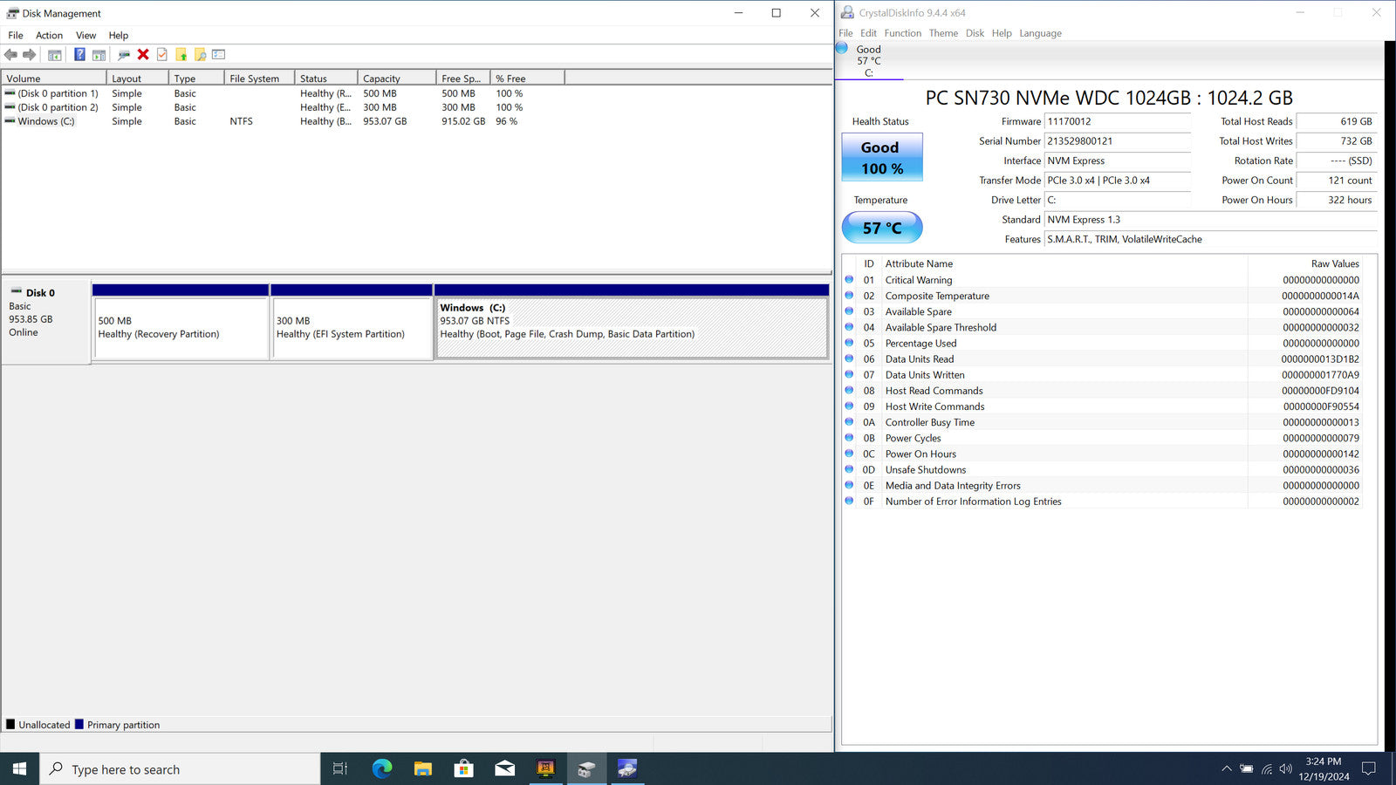Click the Firmware field 11170012
Viewport: 1396px width, 785px height.
coord(1118,121)
